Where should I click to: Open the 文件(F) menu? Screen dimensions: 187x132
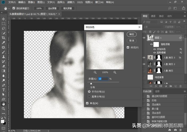[x=12, y=2]
